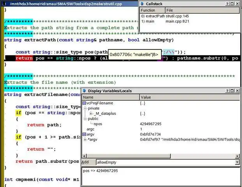The width and height of the screenshot is (242, 187).
Task: Click the Value column header
Action: click(189, 97)
